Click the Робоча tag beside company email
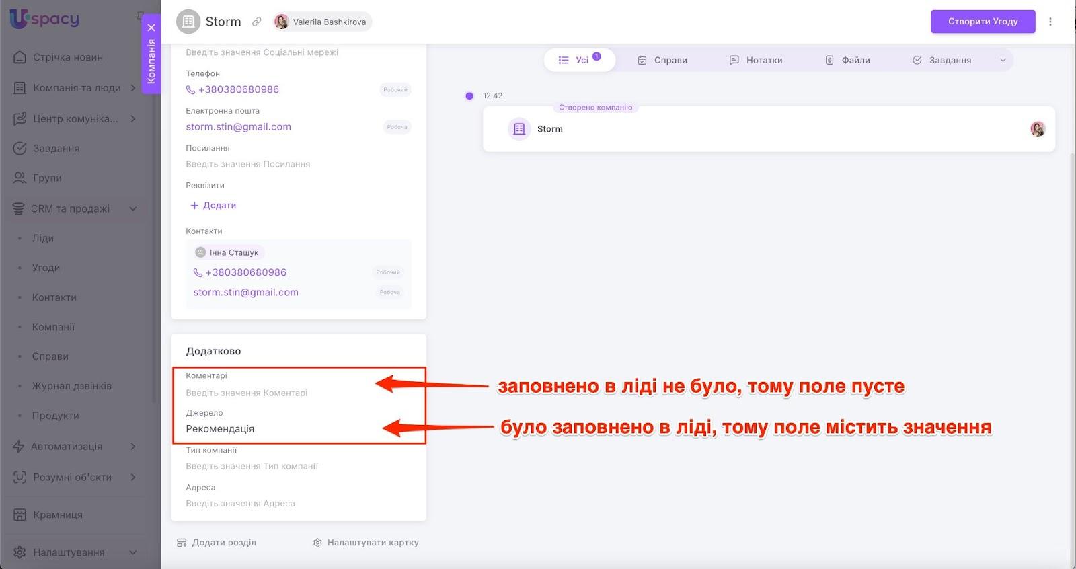The width and height of the screenshot is (1076, 569). click(x=397, y=127)
